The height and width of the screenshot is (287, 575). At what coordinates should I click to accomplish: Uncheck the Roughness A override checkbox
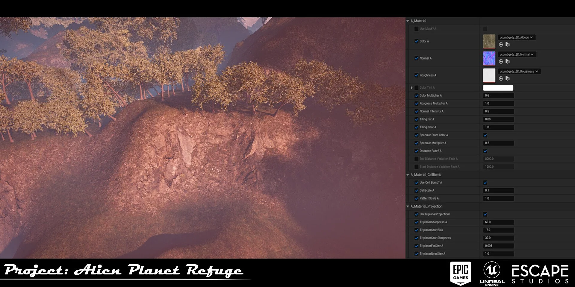pos(416,75)
